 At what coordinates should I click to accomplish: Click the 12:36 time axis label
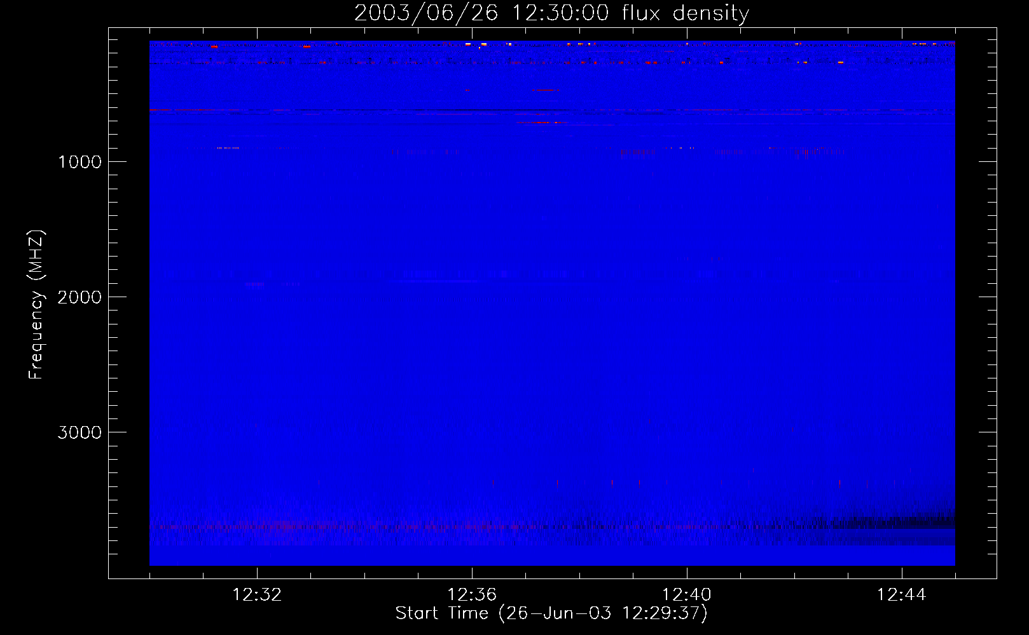[x=472, y=595]
